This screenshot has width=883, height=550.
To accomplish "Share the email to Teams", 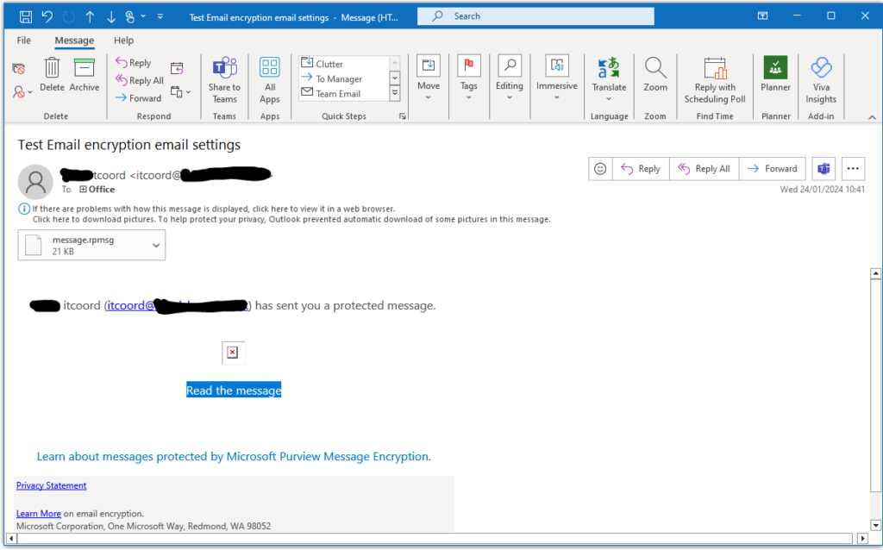I will pyautogui.click(x=224, y=80).
